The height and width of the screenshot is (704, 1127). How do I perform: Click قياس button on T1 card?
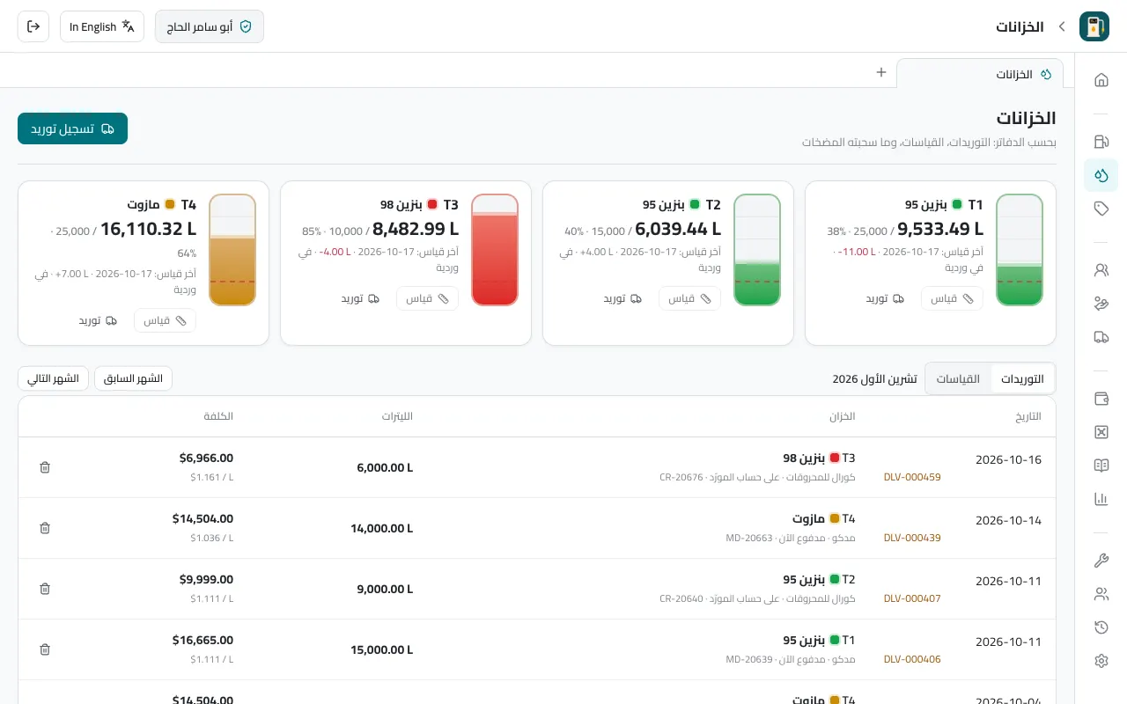(952, 298)
